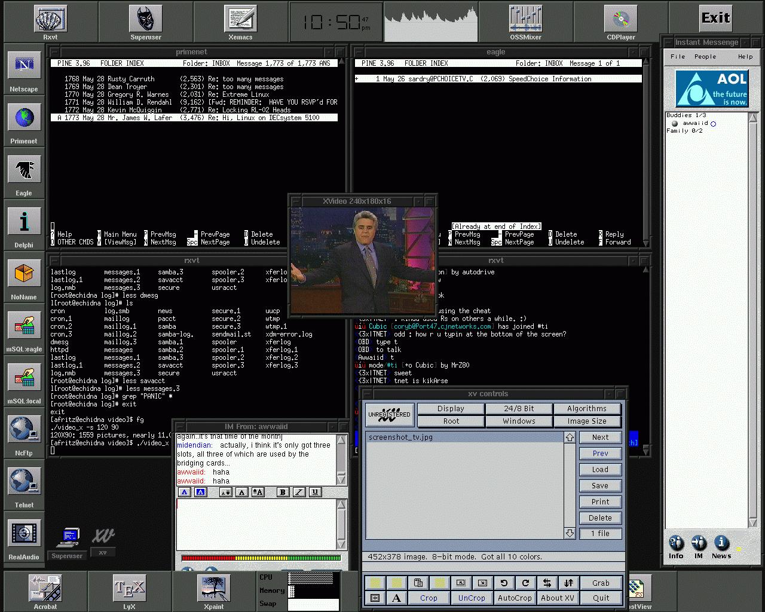Click larger font size button in IM

[x=258, y=492]
